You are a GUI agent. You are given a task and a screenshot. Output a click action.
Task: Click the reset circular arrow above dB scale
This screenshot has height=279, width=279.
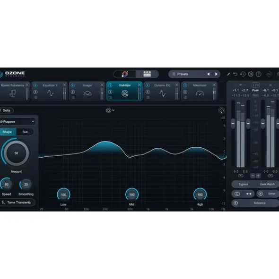point(222,110)
